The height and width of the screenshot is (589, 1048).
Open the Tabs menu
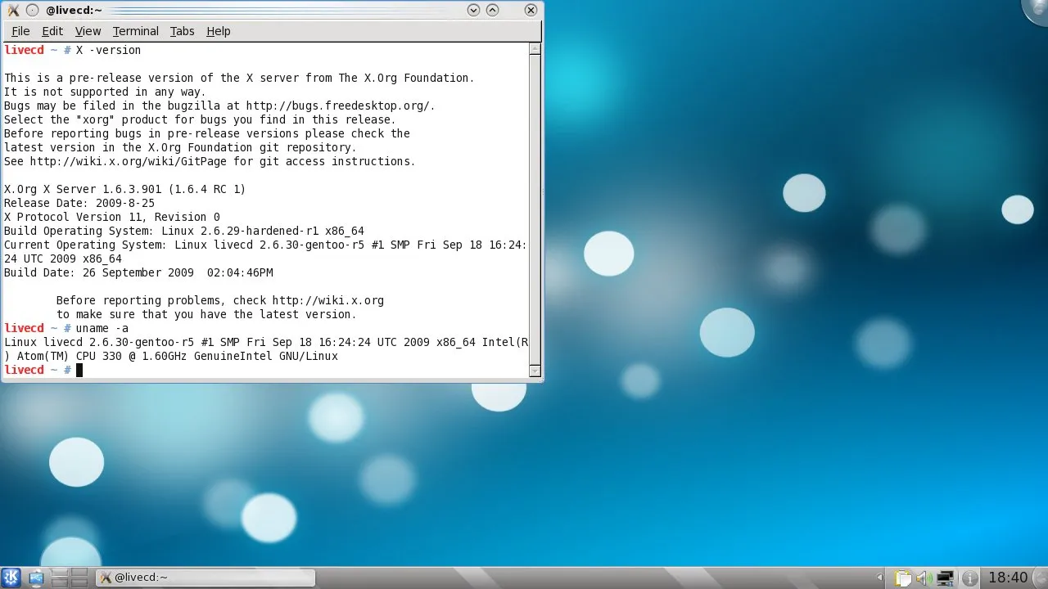(182, 31)
